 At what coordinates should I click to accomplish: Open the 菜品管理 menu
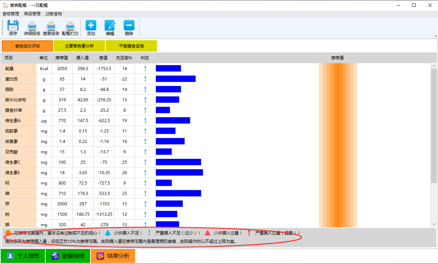(x=32, y=14)
